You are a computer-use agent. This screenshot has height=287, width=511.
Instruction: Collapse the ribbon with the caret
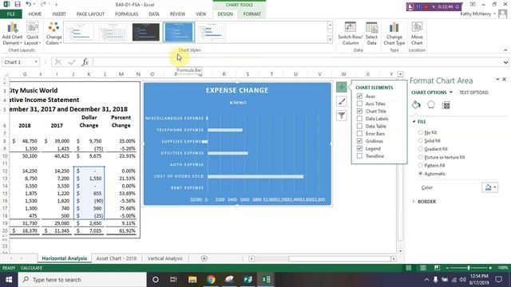(x=505, y=50)
